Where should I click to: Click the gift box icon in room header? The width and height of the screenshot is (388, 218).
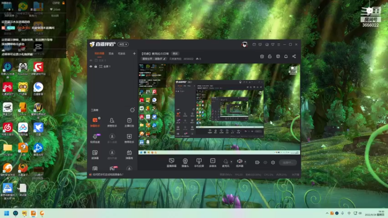click(x=262, y=56)
